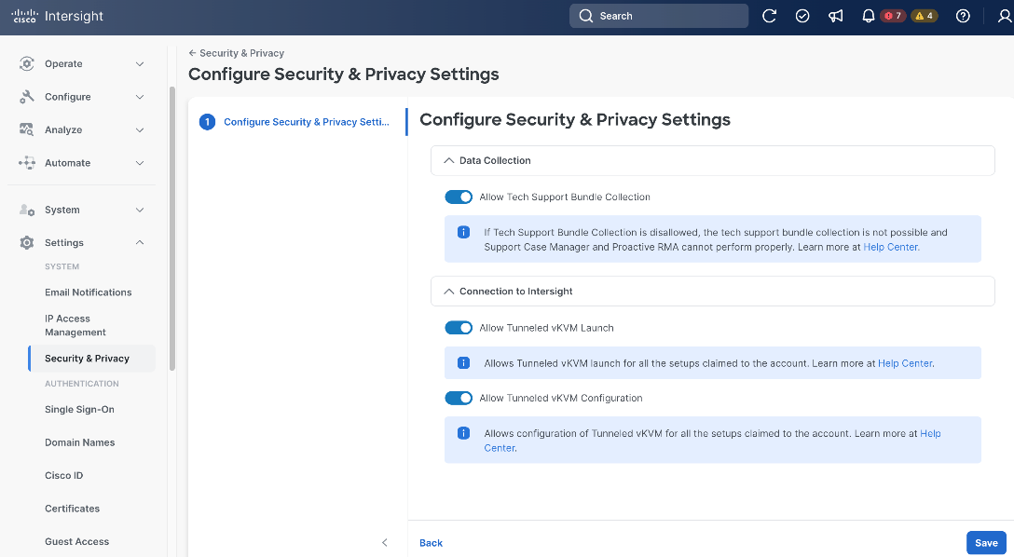Open the user profile icon
Viewport: 1014px width, 557px height.
click(x=1005, y=16)
